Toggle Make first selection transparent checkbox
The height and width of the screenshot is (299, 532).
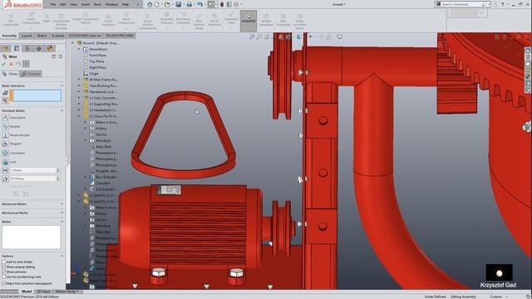[x=3, y=283]
